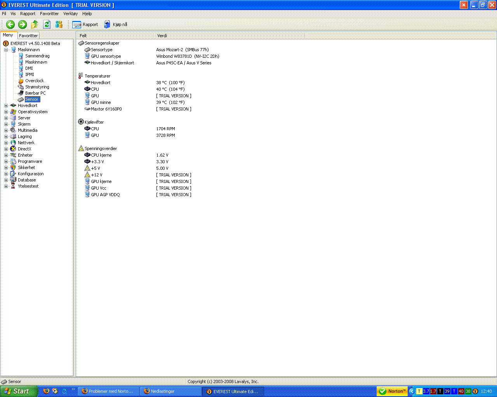Click the Sensor tree icon
Image resolution: width=497 pixels, height=397 pixels.
click(x=21, y=99)
